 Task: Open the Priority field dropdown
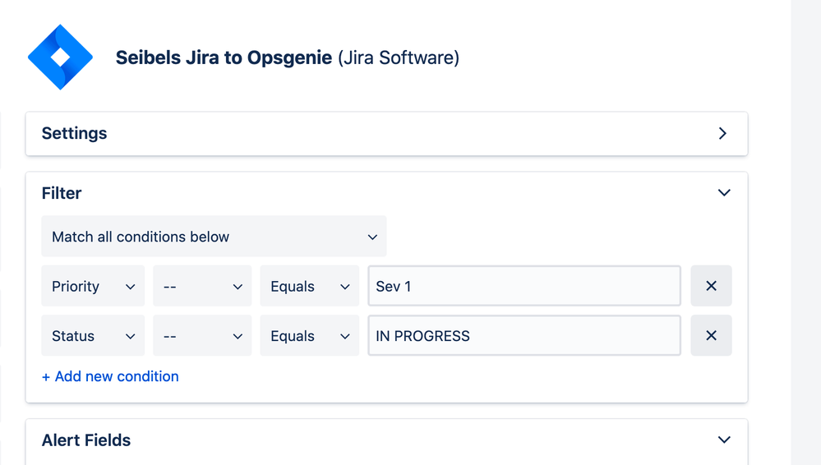point(93,286)
